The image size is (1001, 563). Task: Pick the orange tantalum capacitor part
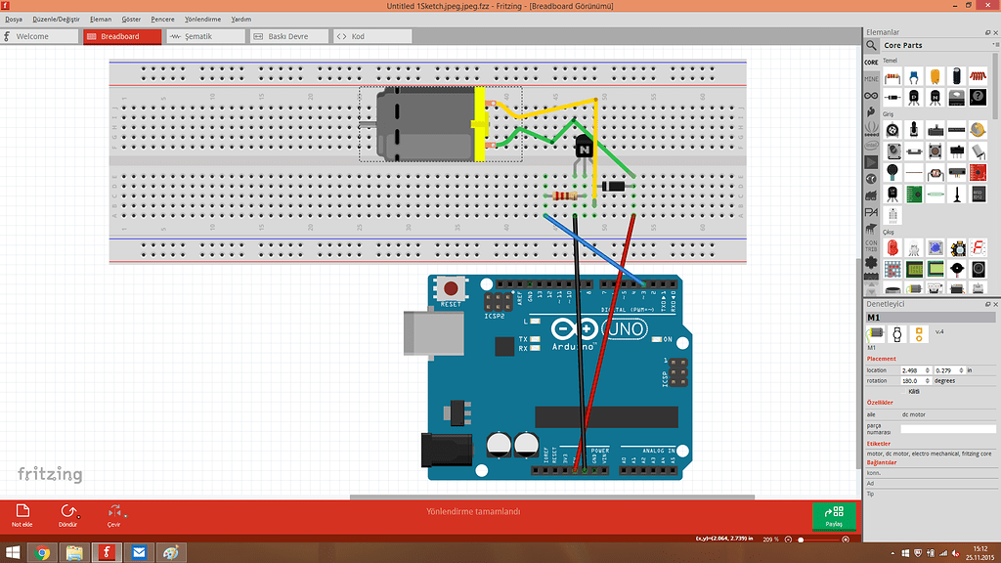pos(936,77)
